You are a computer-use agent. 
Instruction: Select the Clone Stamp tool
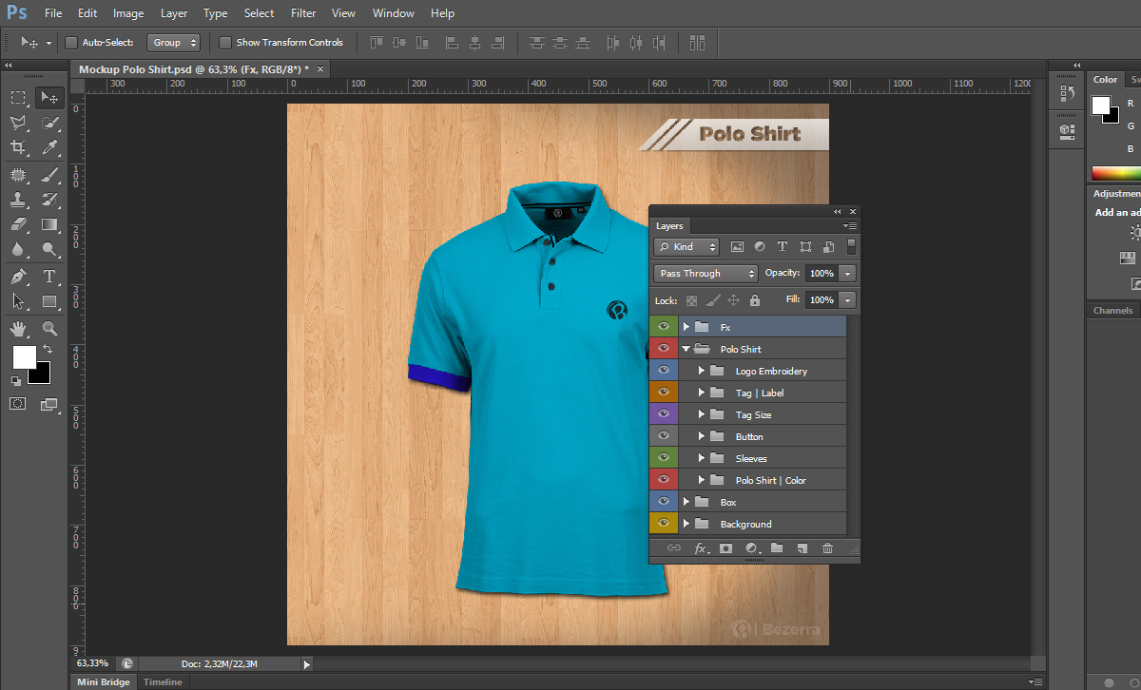[x=18, y=200]
